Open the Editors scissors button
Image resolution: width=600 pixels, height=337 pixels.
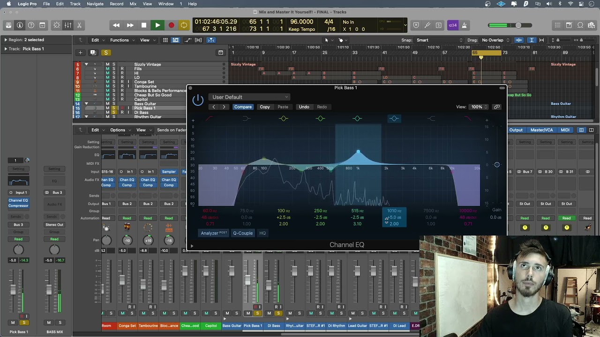[x=79, y=25]
